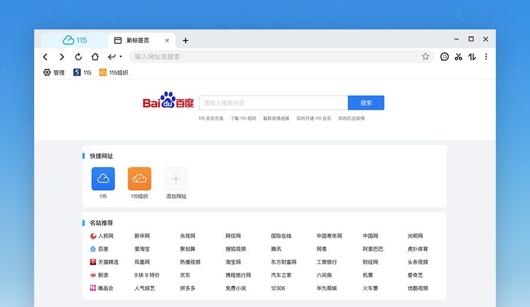This screenshot has height=307, width=530.
Task: Open 网信网 site link
Action: tap(233, 236)
